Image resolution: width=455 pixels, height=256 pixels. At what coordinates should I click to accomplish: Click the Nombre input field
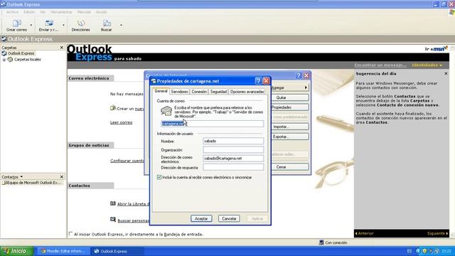coord(233,141)
